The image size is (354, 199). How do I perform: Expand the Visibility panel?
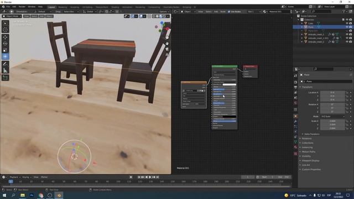pos(306,156)
